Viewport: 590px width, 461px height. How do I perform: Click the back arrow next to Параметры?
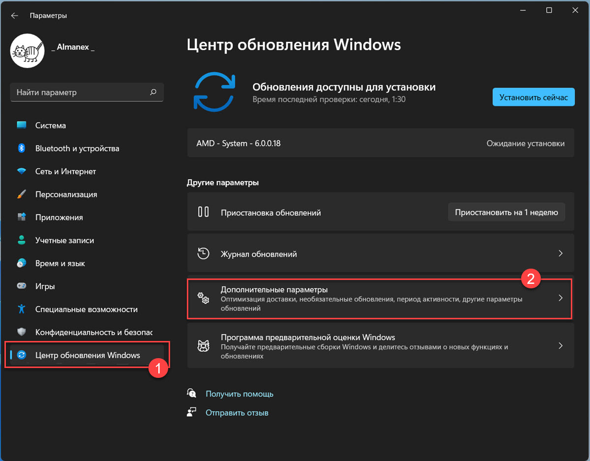[x=15, y=16]
